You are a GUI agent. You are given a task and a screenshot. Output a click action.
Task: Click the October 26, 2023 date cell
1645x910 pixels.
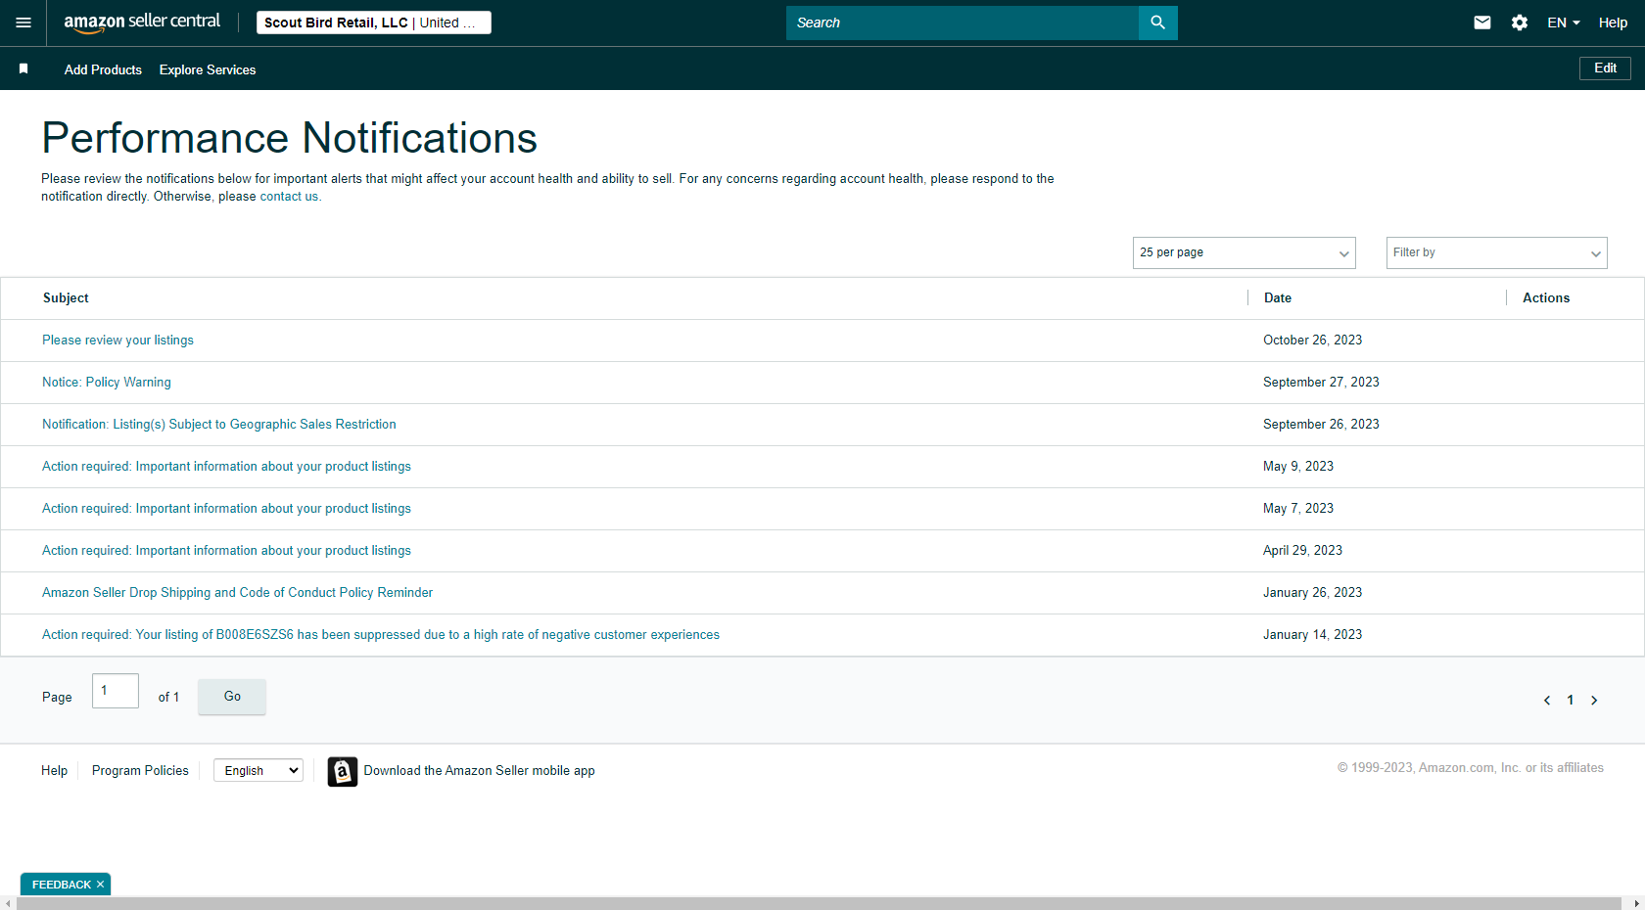(x=1312, y=341)
